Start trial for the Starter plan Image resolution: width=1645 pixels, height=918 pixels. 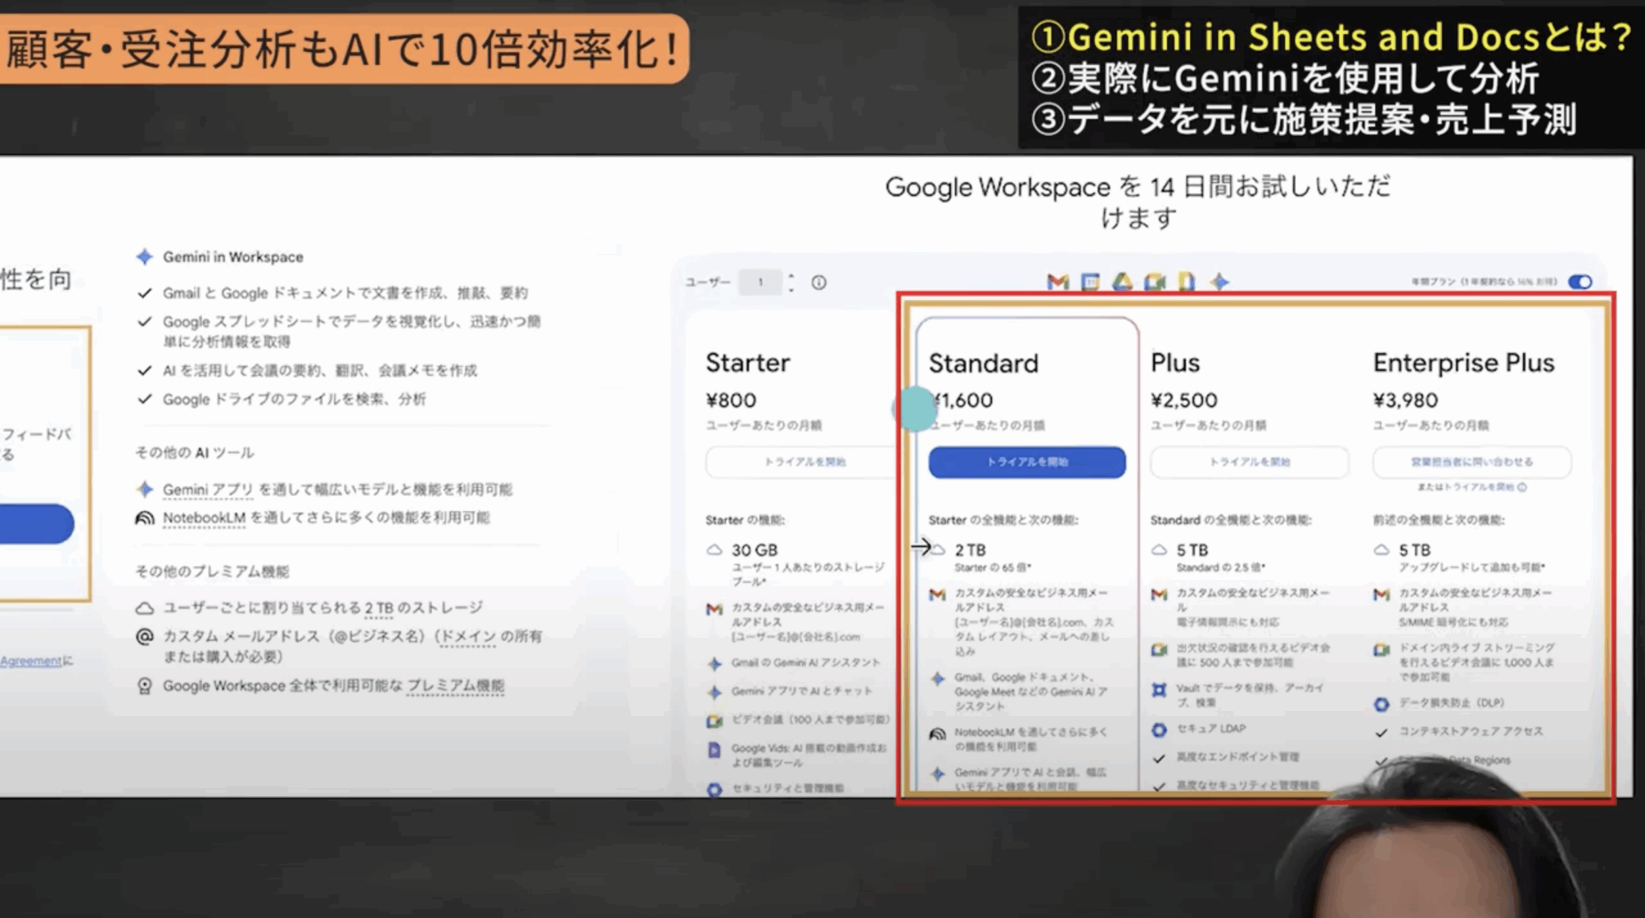pos(803,462)
